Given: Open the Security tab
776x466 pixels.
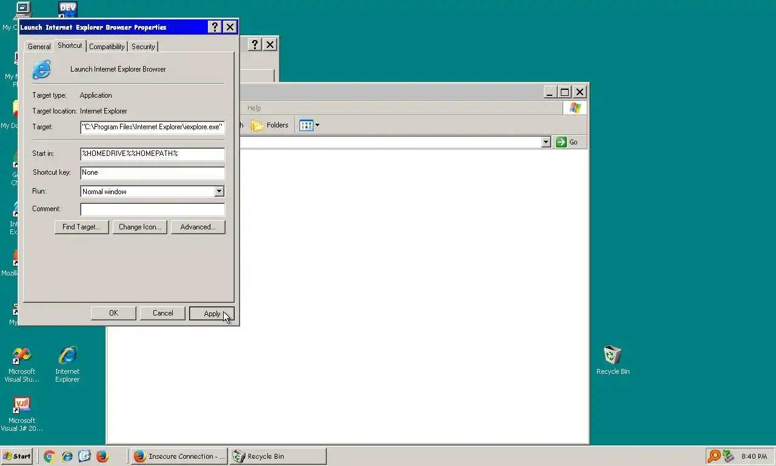Looking at the screenshot, I should coord(143,47).
